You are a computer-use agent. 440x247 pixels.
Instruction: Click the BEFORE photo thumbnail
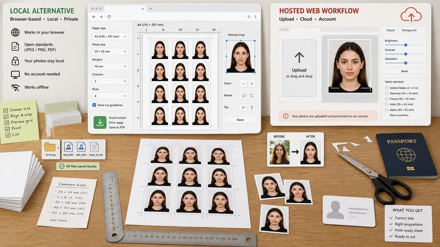(x=279, y=152)
